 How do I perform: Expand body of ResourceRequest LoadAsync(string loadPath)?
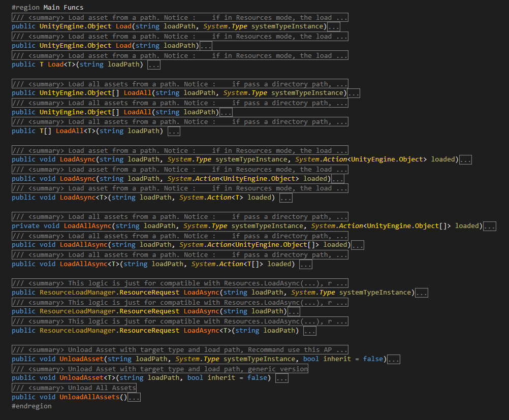294,312
